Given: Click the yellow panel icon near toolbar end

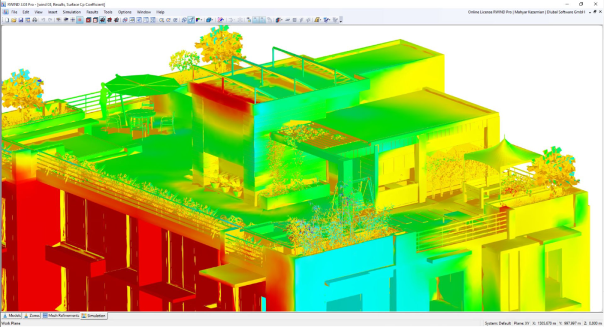Looking at the screenshot, I should click(x=317, y=20).
